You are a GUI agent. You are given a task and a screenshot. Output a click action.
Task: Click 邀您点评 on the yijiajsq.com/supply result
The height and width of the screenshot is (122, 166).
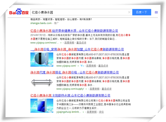107,89
